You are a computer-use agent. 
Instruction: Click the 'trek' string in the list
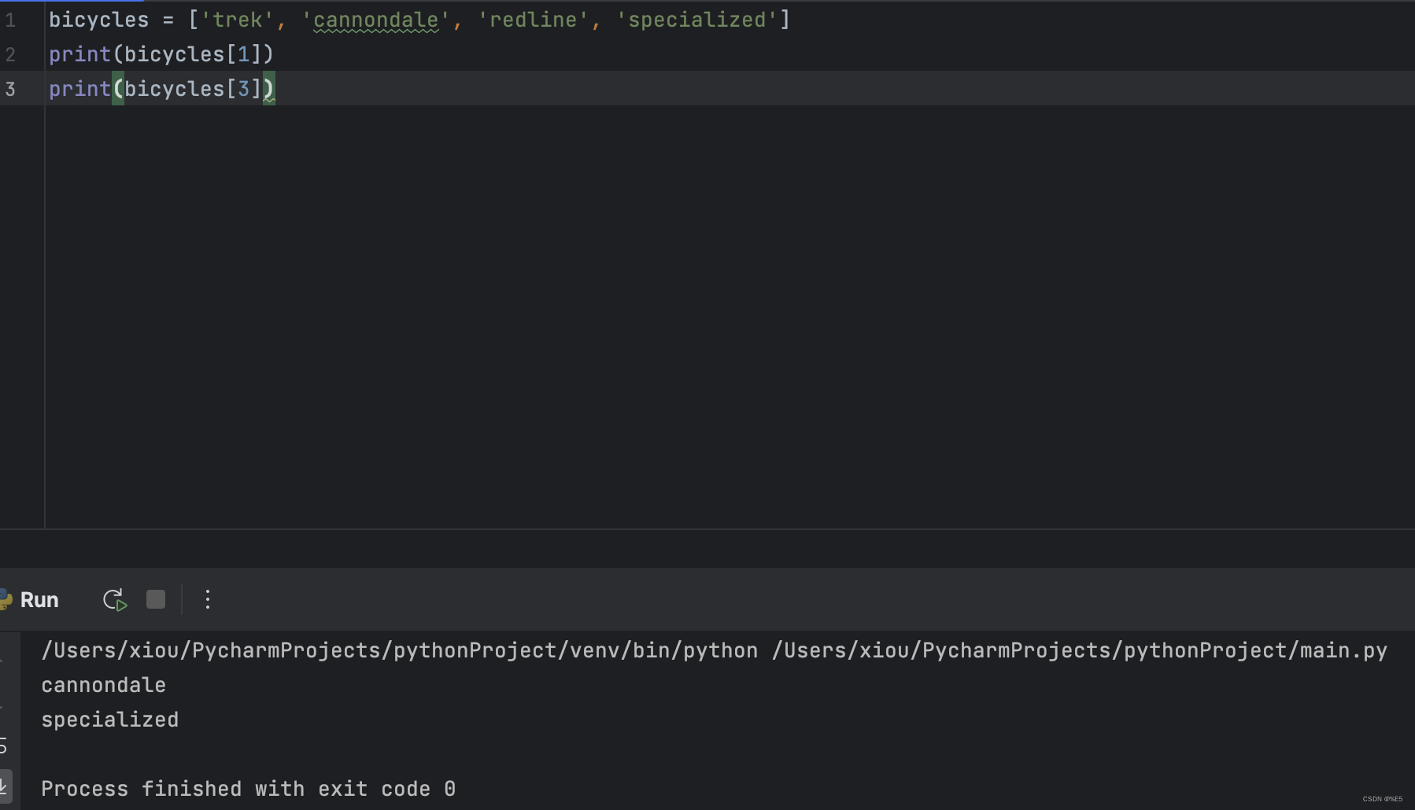click(x=238, y=20)
